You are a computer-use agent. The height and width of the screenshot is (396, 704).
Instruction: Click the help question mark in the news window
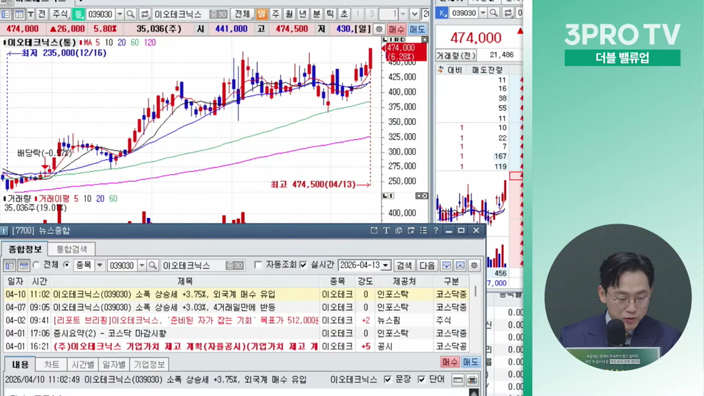(x=436, y=230)
